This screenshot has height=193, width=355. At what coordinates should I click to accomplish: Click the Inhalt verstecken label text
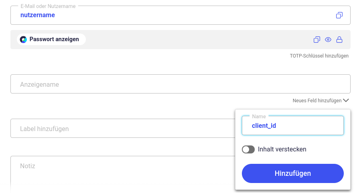(282, 149)
